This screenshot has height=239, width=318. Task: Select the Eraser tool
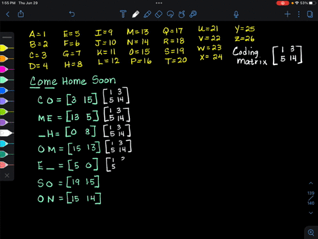(158, 15)
